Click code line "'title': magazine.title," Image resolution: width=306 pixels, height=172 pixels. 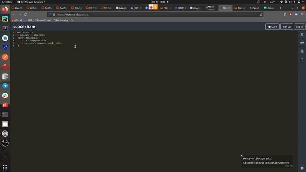[34, 40]
